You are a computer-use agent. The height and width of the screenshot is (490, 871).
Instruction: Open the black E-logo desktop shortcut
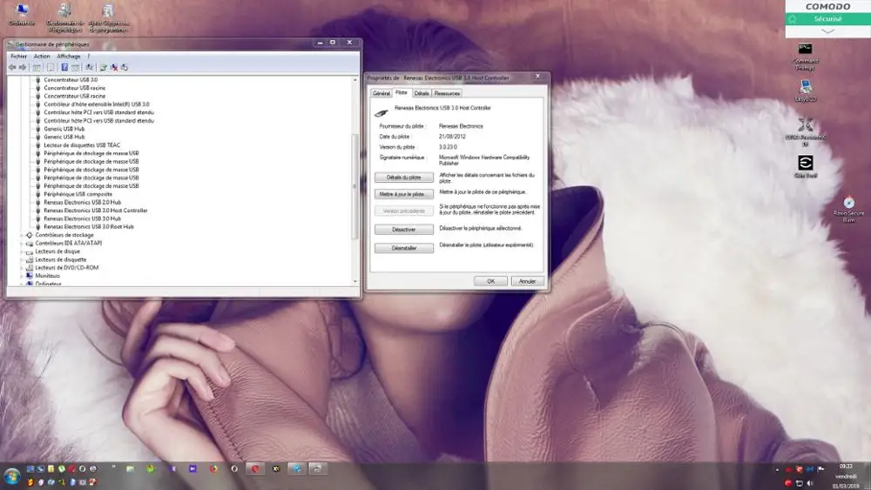[x=806, y=166]
